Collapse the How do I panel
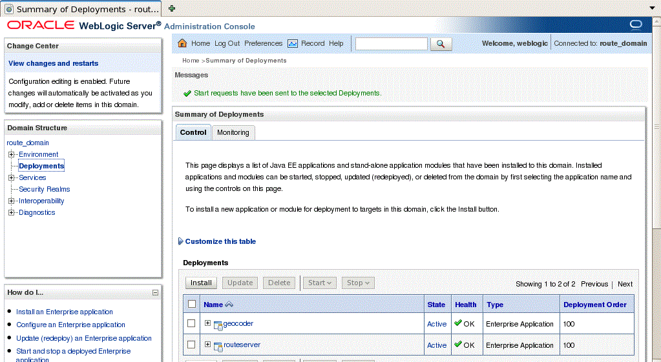 pyautogui.click(x=155, y=292)
